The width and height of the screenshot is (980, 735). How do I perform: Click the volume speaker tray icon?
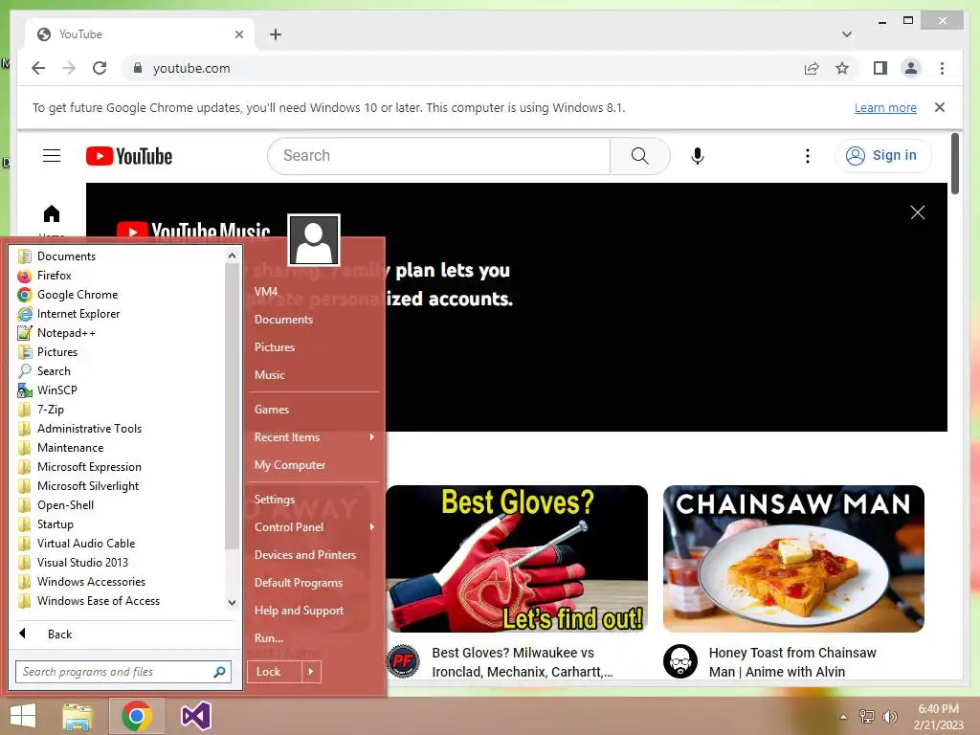pyautogui.click(x=889, y=717)
